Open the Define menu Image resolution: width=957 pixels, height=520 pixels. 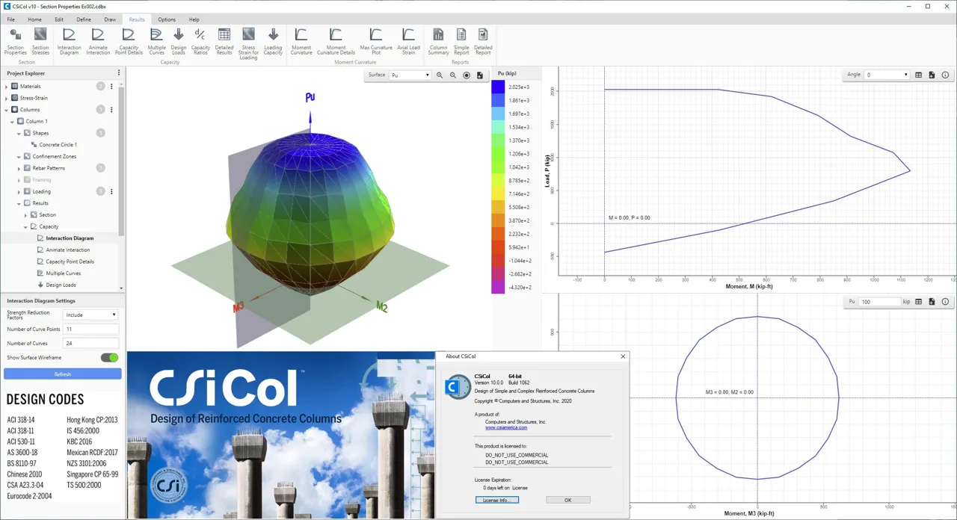tap(84, 19)
